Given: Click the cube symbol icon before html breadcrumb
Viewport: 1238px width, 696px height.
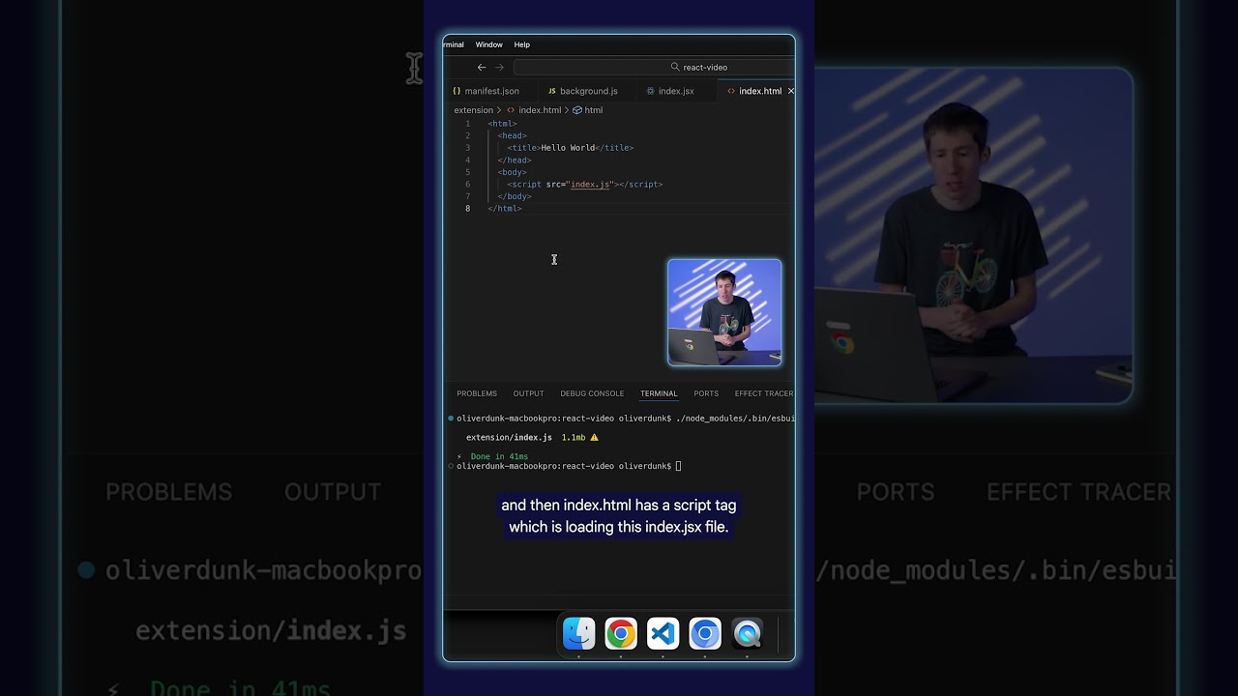Looking at the screenshot, I should (577, 110).
